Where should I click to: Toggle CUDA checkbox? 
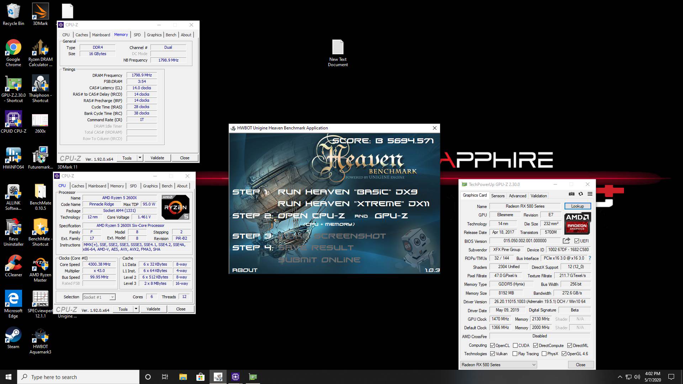515,346
